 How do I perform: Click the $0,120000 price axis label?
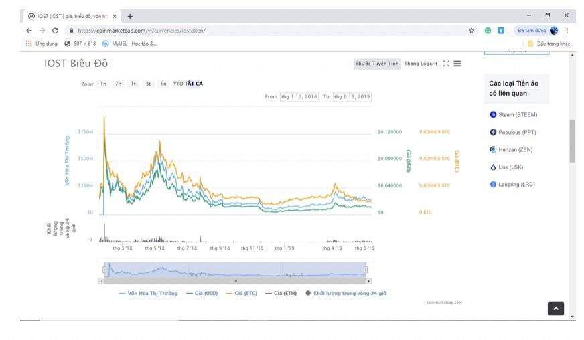coord(390,132)
